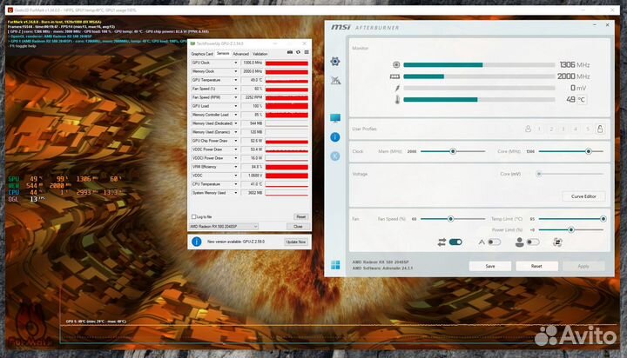This screenshot has height=358, width=627.
Task: Click the FurMark title bar app icon
Action: 10,10
